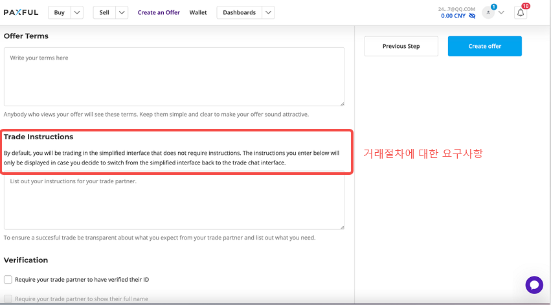Toggle balance visibility eye icon
Screen dimensions: 551x305
click(472, 16)
